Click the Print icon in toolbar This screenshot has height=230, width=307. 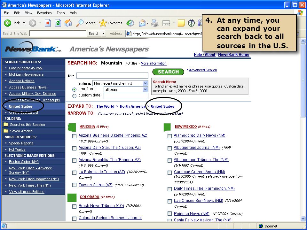click(155, 23)
